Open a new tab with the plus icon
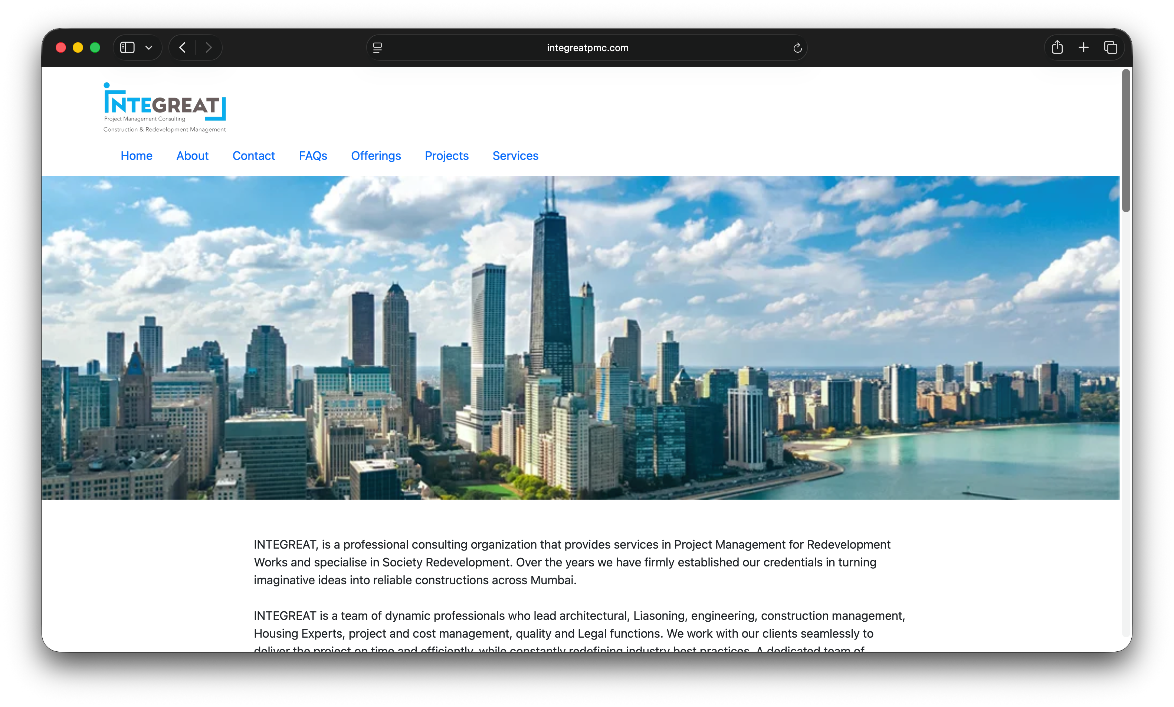The width and height of the screenshot is (1174, 707). point(1083,47)
